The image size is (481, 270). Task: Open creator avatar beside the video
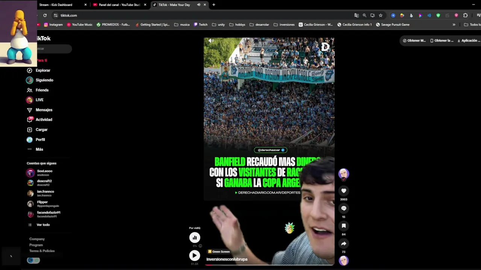click(343, 174)
